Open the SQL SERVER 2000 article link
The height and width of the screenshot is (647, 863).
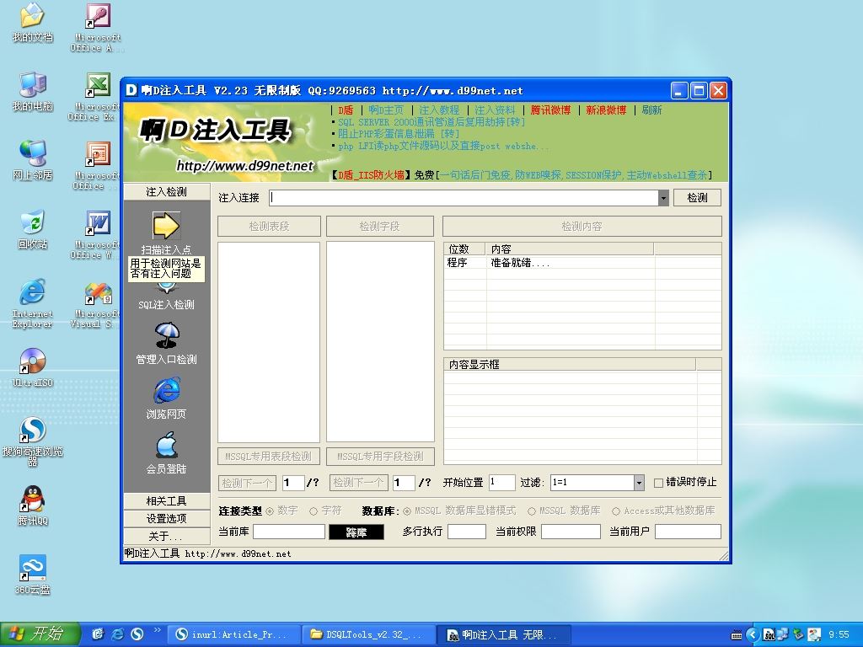point(431,122)
